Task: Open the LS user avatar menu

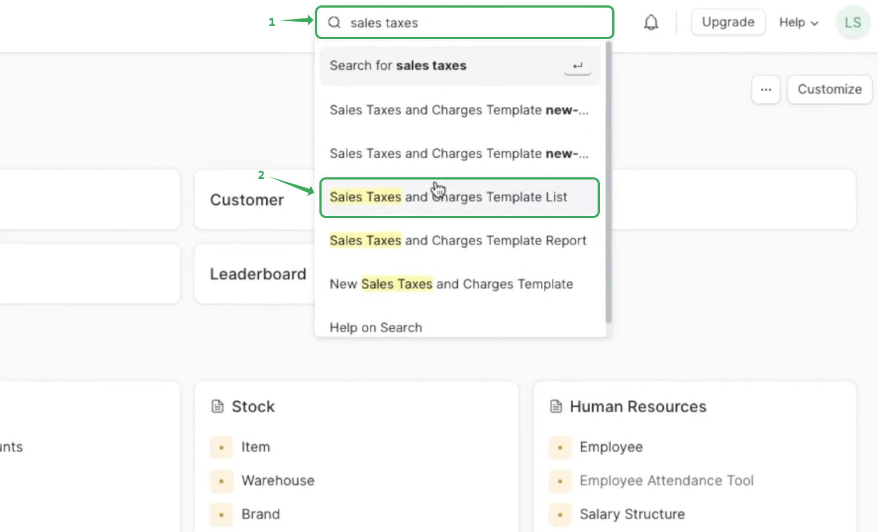Action: point(853,23)
